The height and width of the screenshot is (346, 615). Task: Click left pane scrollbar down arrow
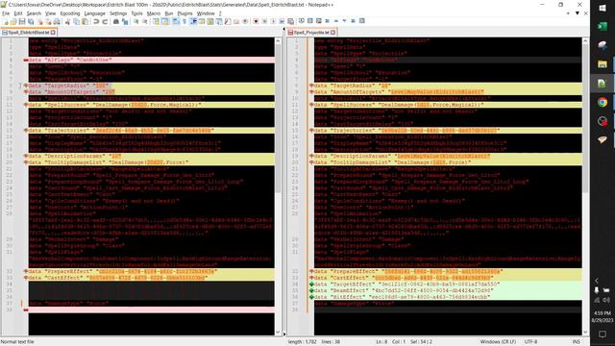click(x=278, y=333)
